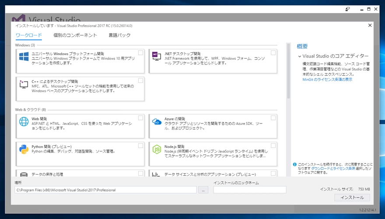Click the インストール サイズ: 753 MB text
Screen dimensions: 385x219
[x=345, y=189]
